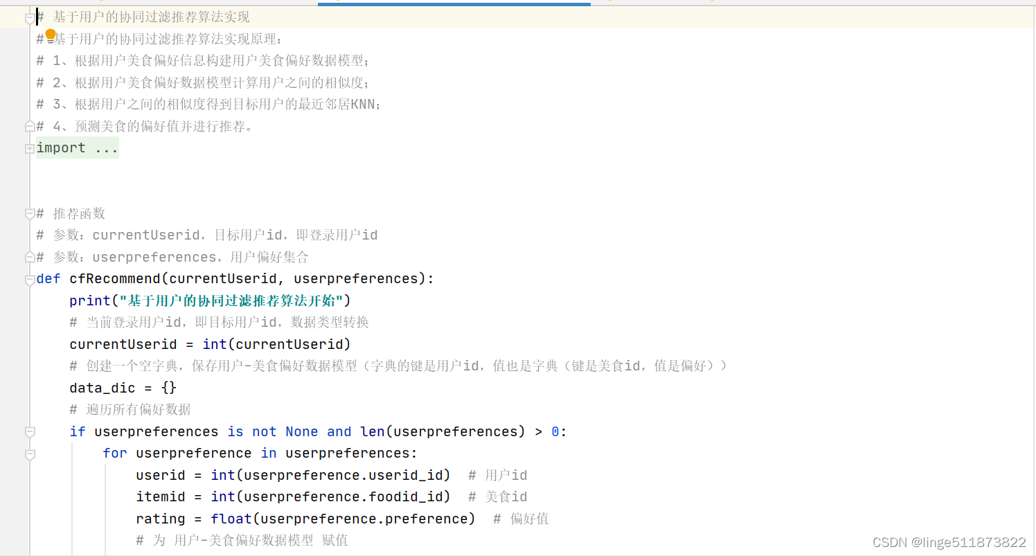Click the title comment '# 基于用户的协同过滤推荐算法实现'
The image size is (1036, 556).
coord(143,17)
